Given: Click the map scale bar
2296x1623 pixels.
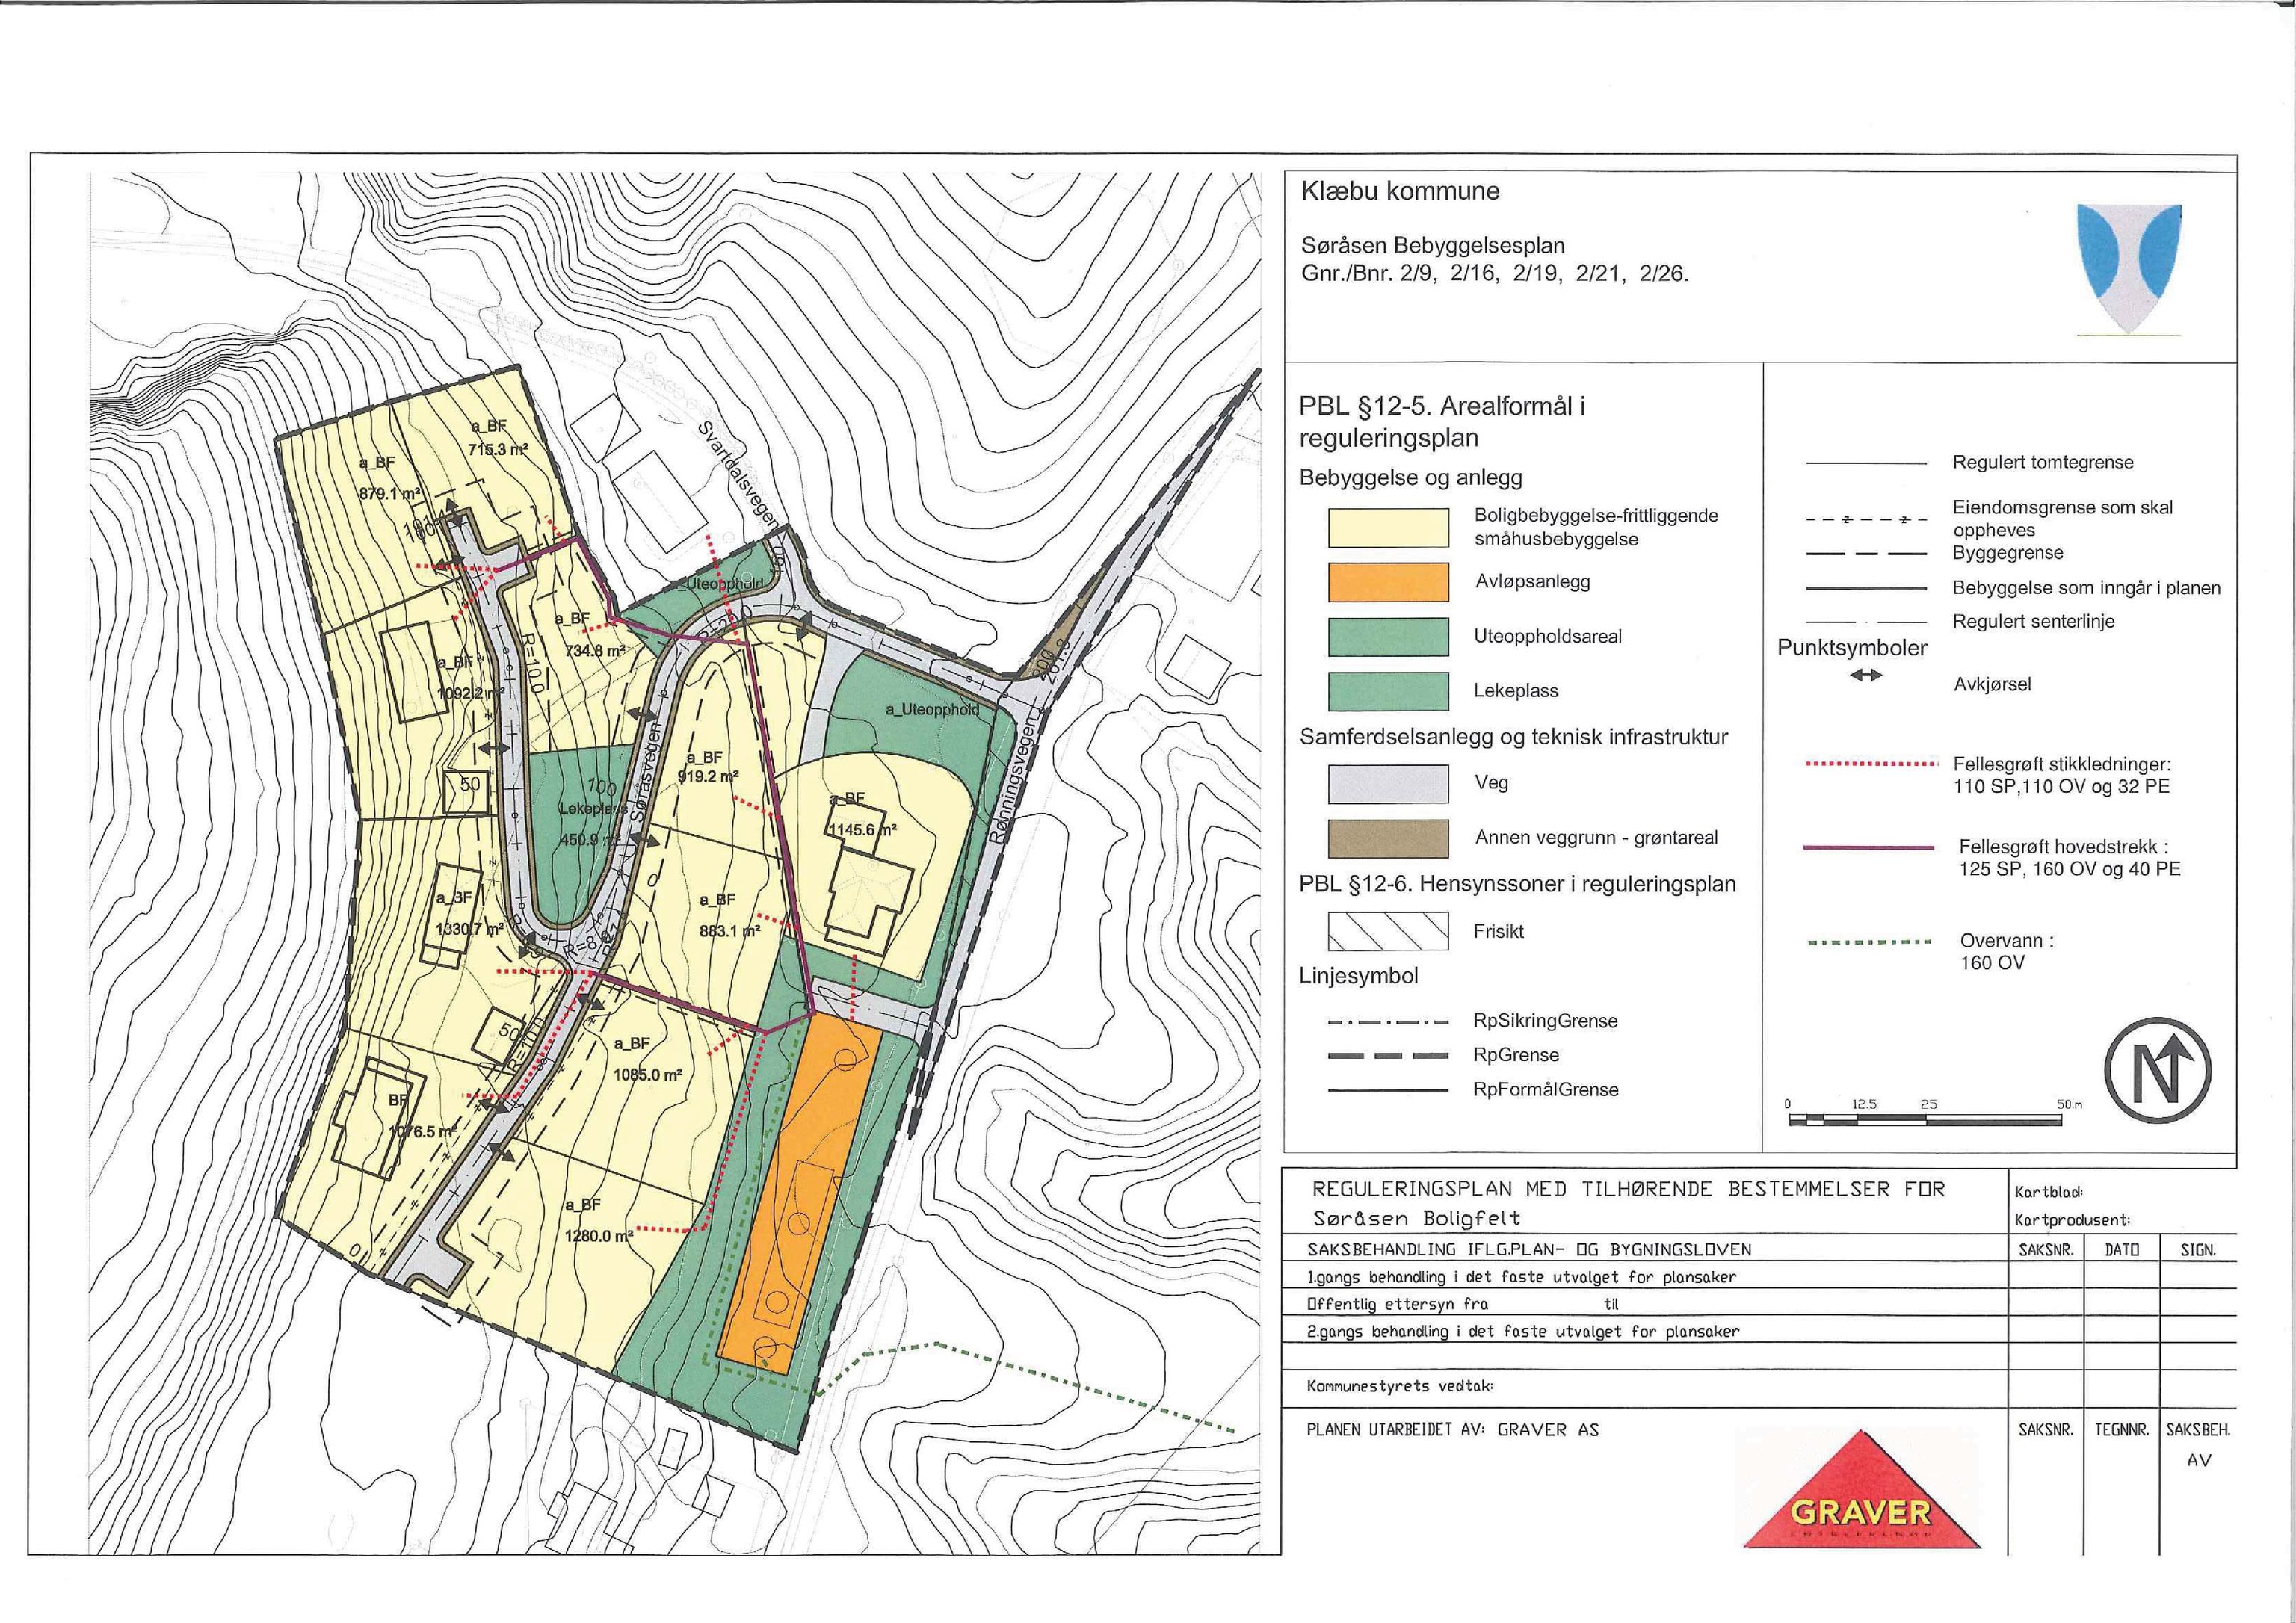Looking at the screenshot, I should (x=1925, y=1121).
